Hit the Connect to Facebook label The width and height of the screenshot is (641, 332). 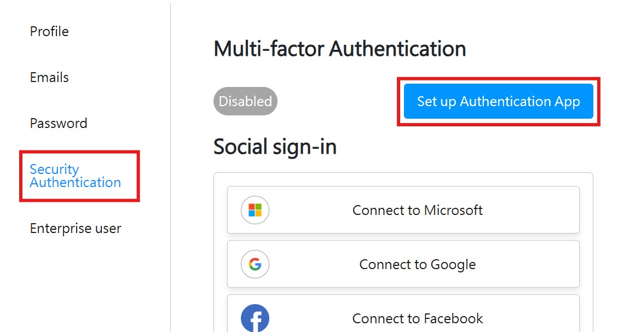coord(417,318)
